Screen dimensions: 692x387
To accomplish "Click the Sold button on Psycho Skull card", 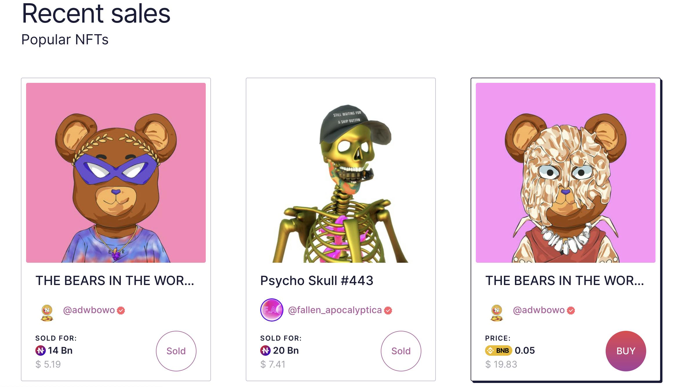I will [401, 351].
